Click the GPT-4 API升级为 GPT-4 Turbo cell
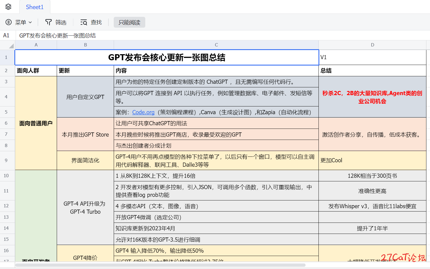The image size is (430, 269). point(86,208)
